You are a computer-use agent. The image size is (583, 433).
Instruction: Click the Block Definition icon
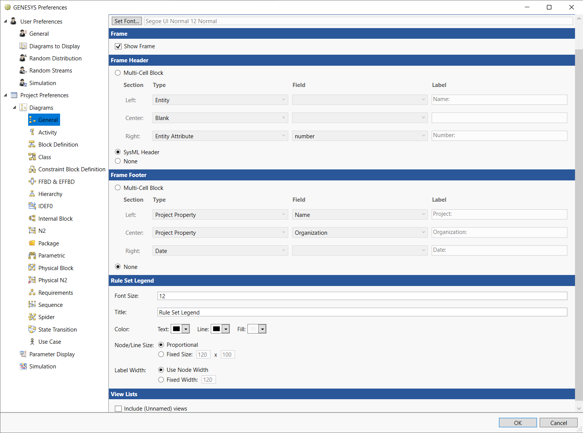32,144
